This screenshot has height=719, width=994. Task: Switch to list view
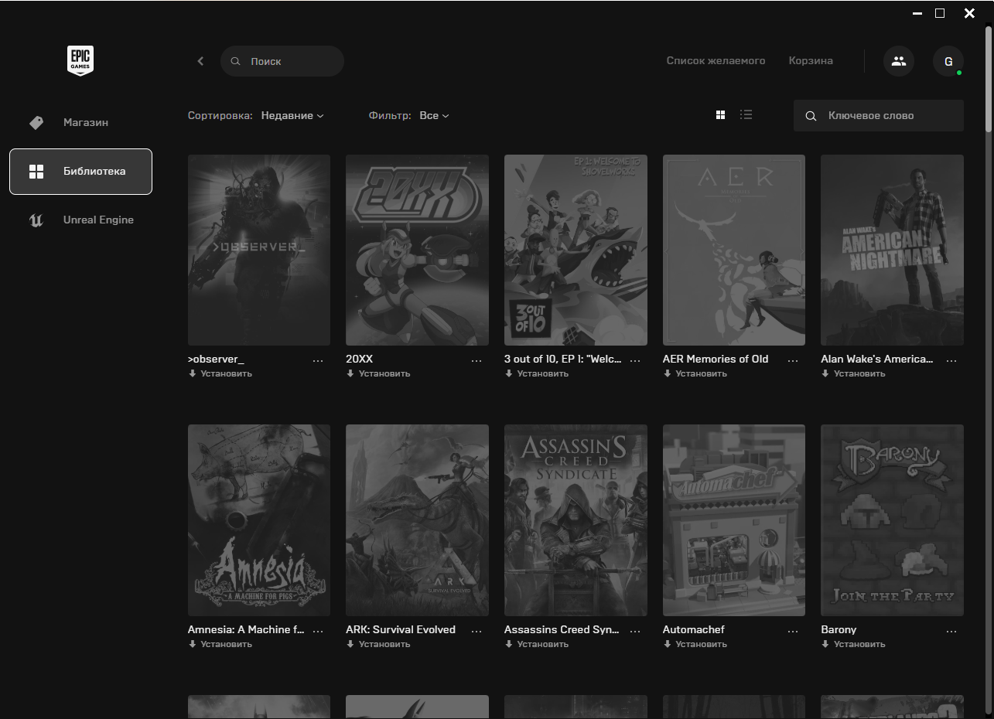pyautogui.click(x=746, y=115)
